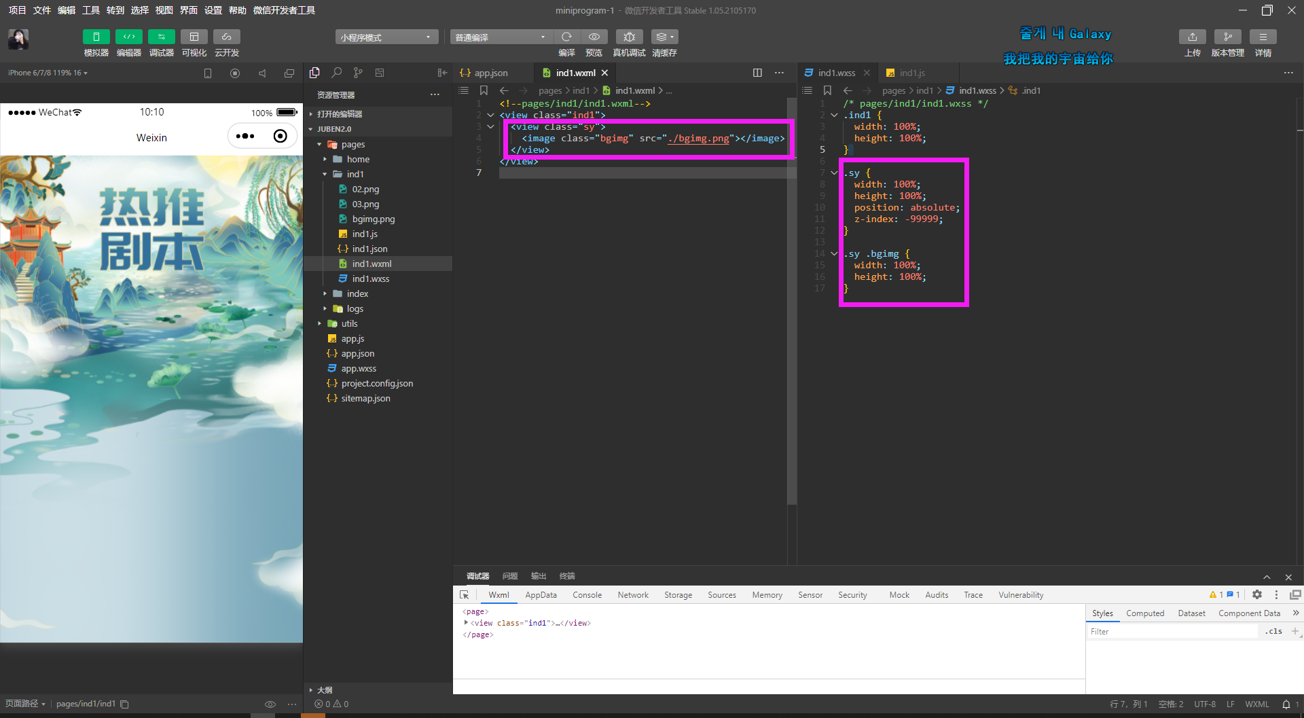
Task: Switch to the app.json editor tab
Action: (x=492, y=73)
